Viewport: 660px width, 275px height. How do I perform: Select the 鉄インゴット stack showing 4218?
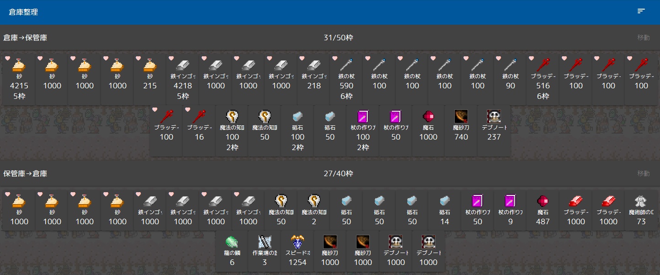(x=183, y=79)
